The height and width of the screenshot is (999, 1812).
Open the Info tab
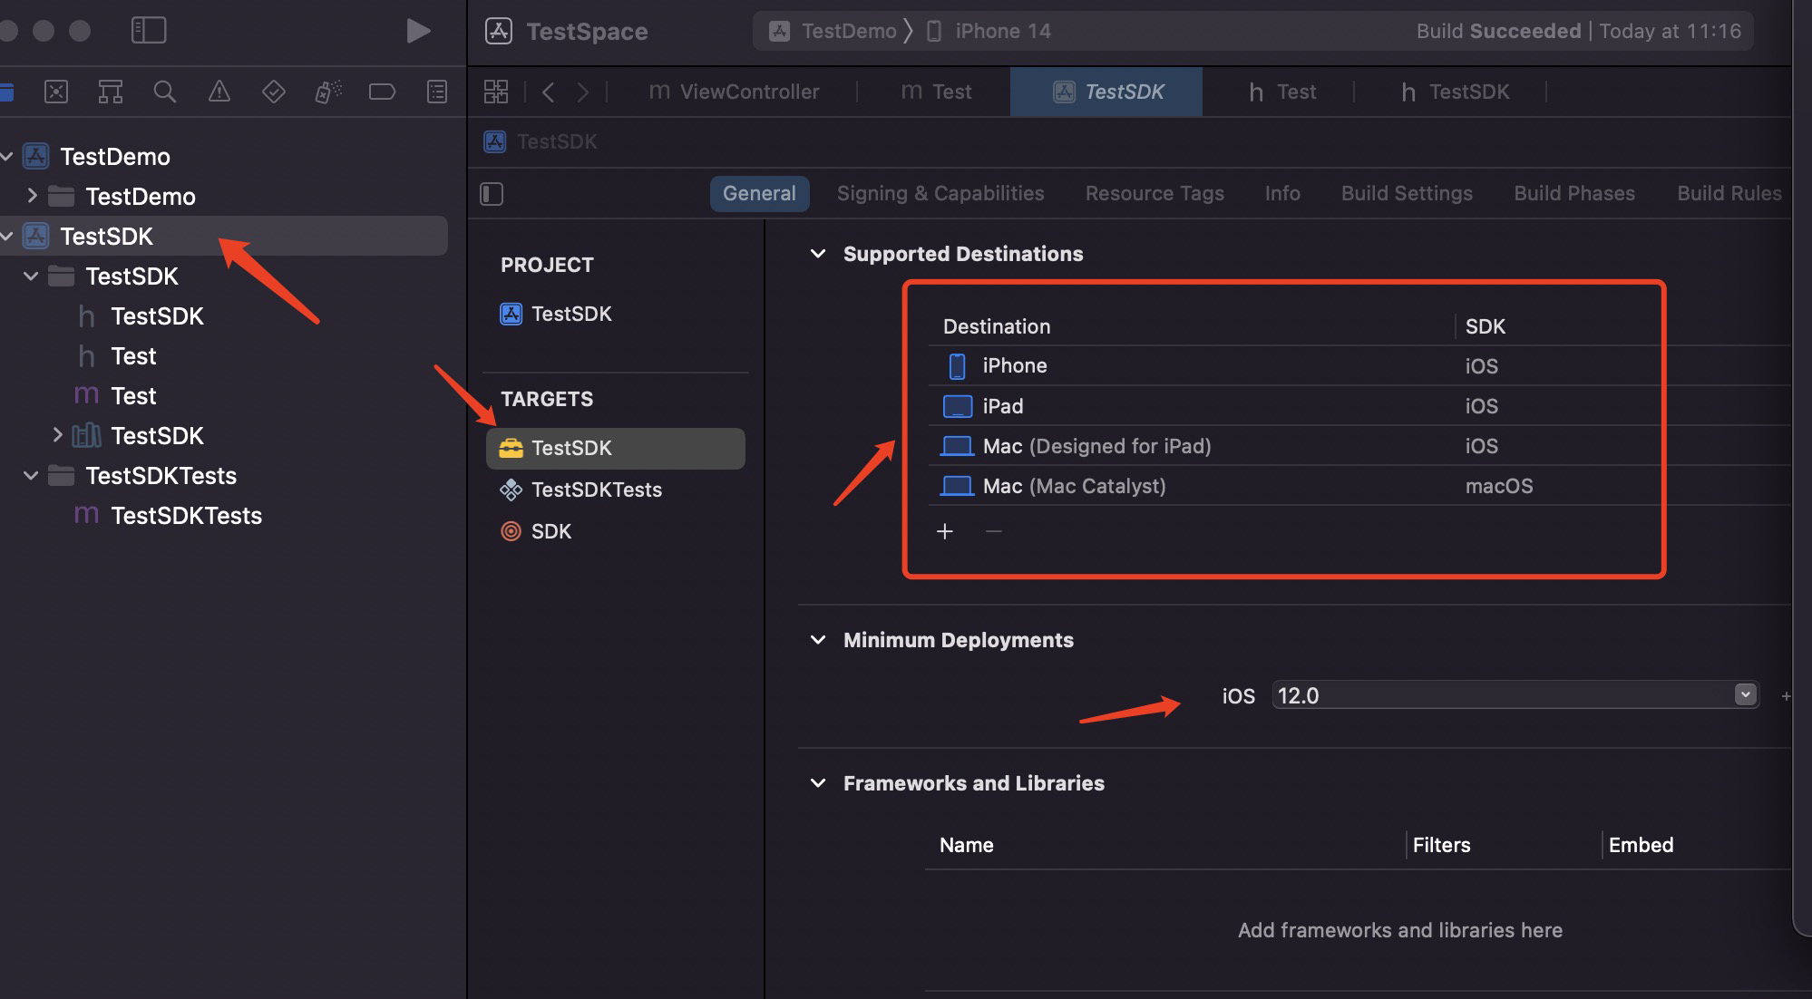[1282, 194]
